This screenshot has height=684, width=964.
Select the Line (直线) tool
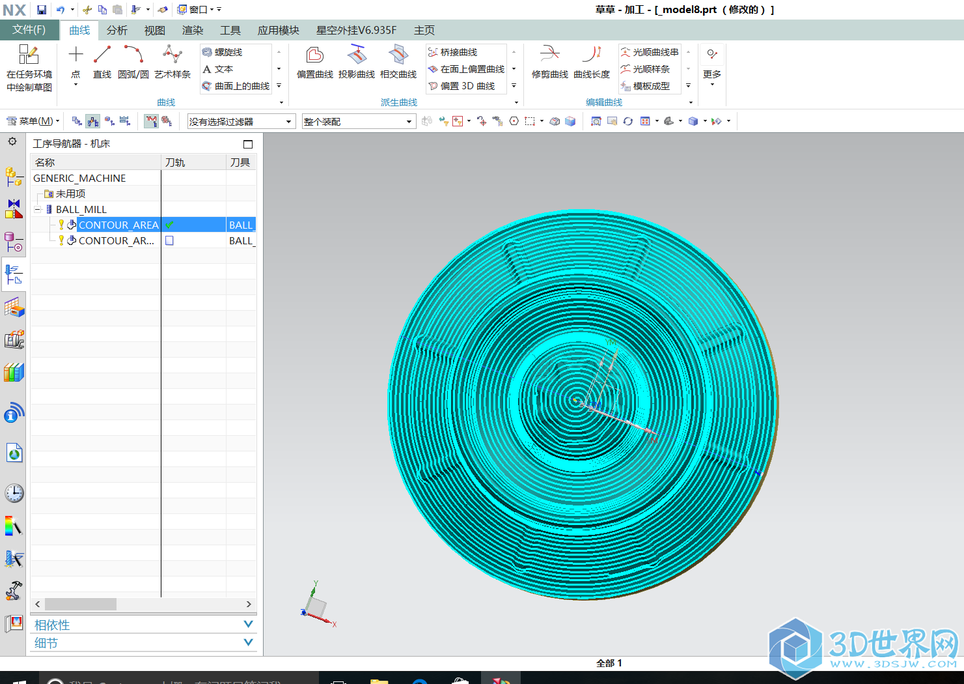tap(102, 63)
